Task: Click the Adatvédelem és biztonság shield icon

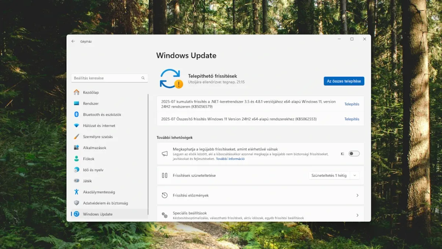Action: point(77,203)
